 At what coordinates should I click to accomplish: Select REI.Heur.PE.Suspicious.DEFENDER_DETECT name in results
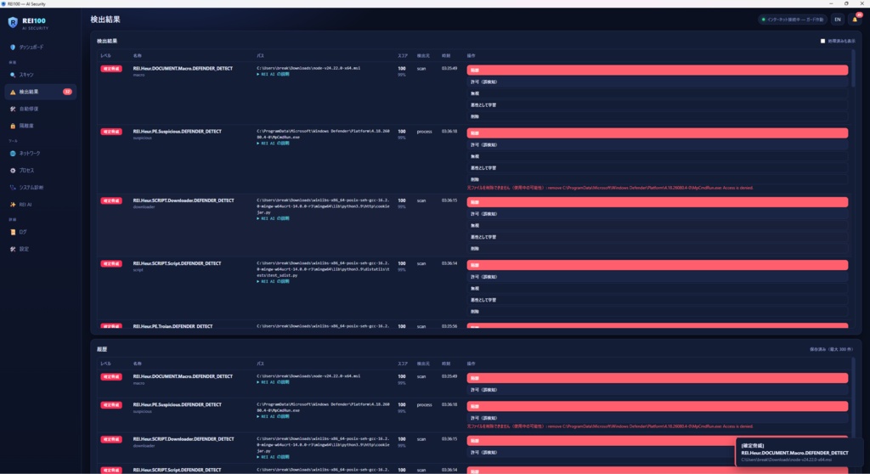click(177, 132)
